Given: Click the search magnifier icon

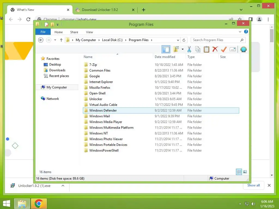Looking at the screenshot, I should [242, 40].
